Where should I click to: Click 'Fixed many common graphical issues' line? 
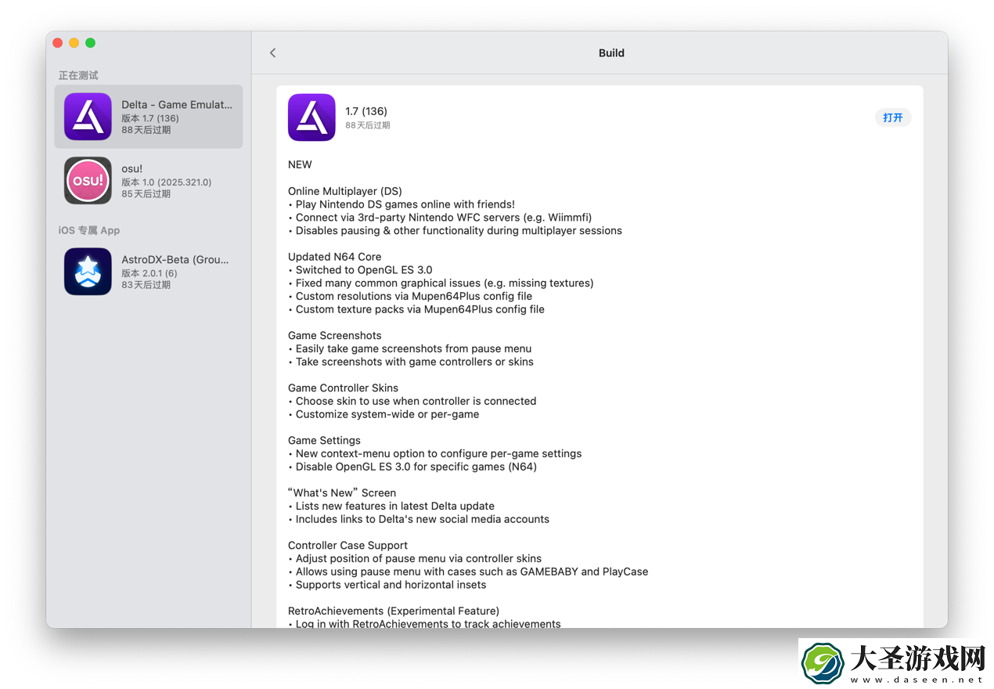click(x=441, y=283)
